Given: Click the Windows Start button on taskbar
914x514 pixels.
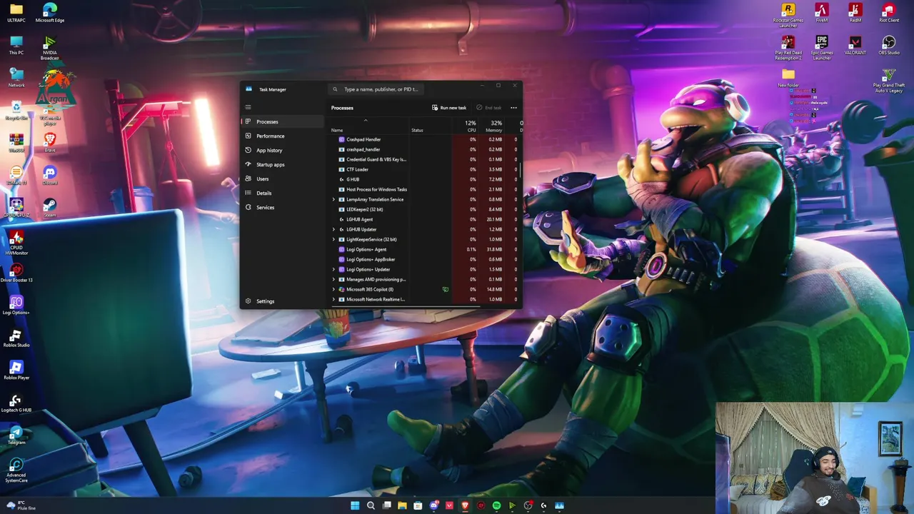Looking at the screenshot, I should [355, 505].
